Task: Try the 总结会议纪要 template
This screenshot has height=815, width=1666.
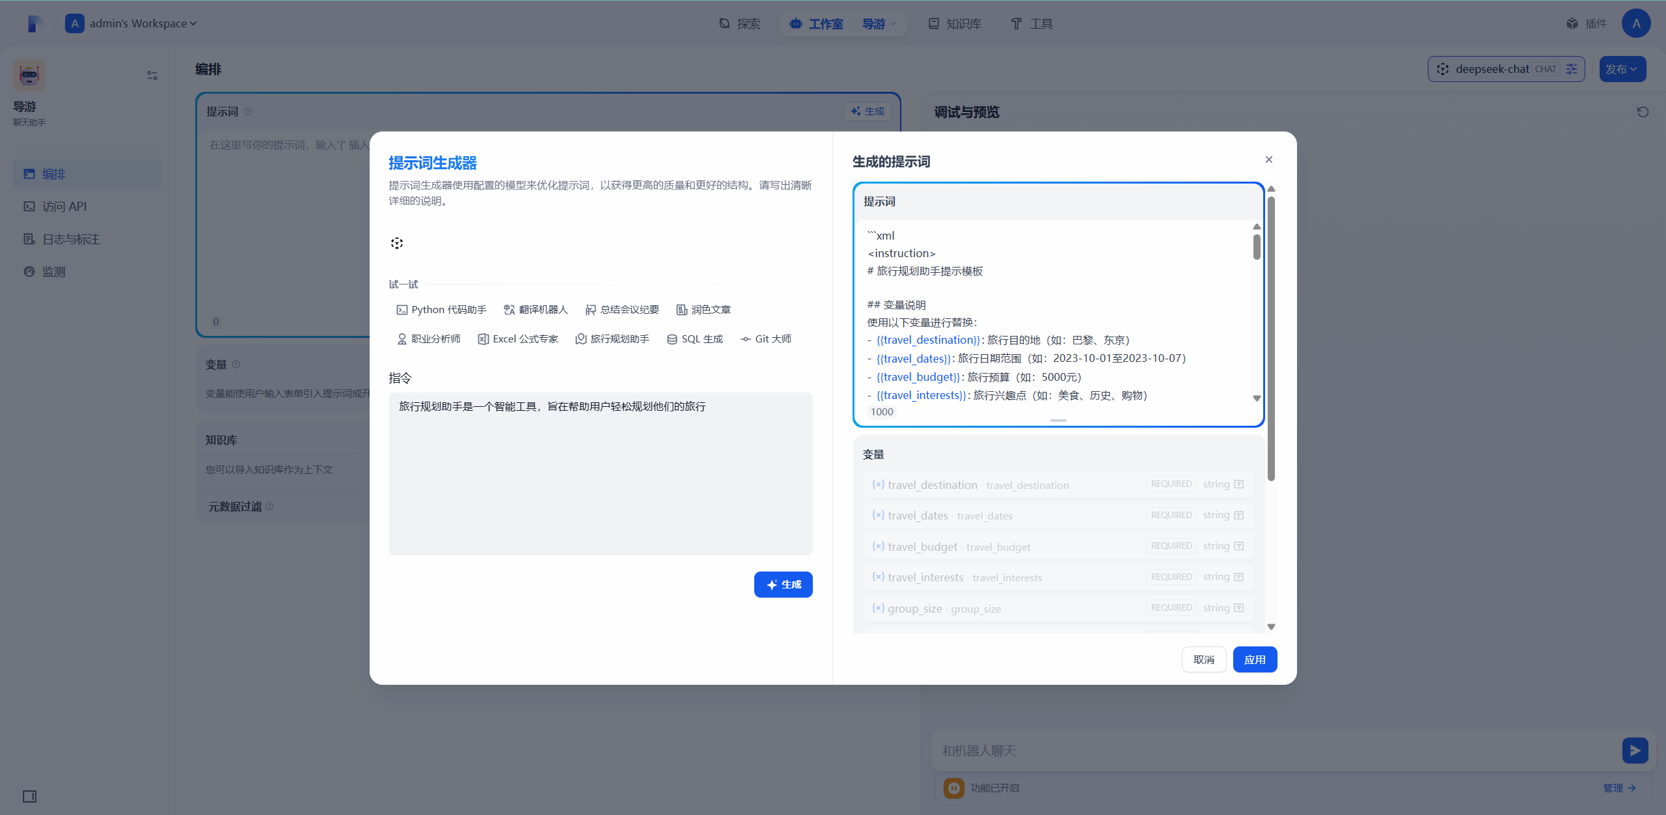Action: pos(622,310)
